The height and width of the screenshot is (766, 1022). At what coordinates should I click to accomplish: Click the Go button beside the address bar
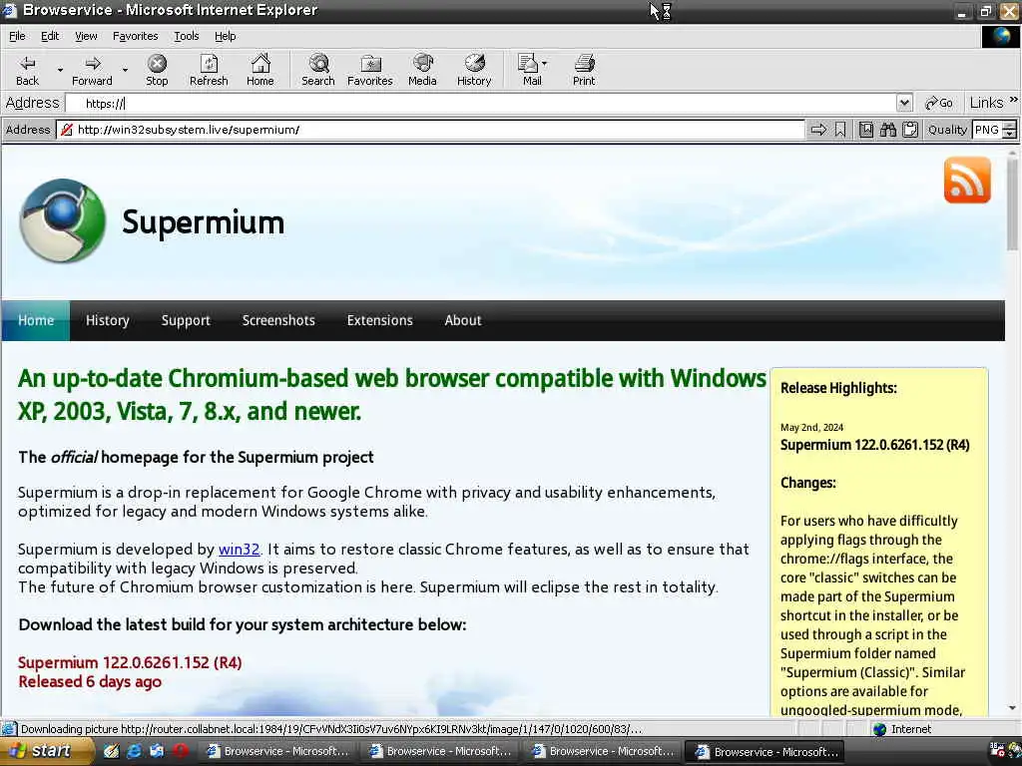pos(938,103)
